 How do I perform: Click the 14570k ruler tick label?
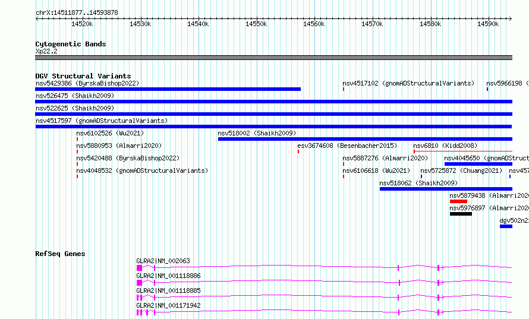[372, 24]
